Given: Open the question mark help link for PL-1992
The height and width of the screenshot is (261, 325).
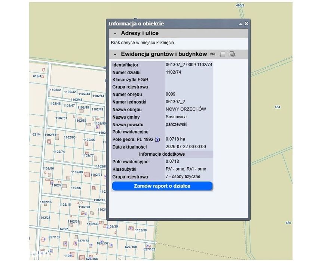Looking at the screenshot, I should [x=157, y=139].
